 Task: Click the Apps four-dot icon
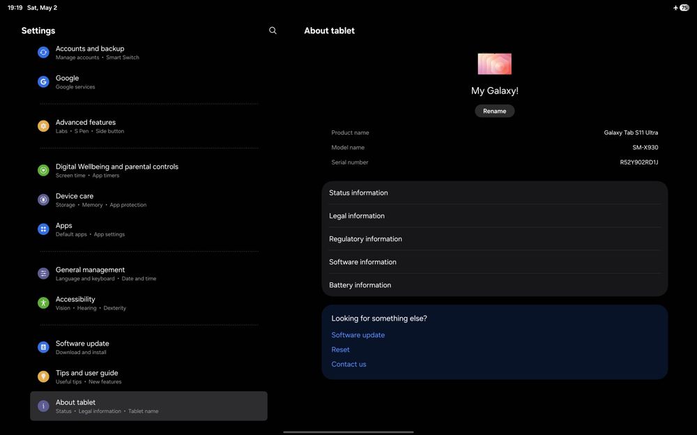click(43, 229)
